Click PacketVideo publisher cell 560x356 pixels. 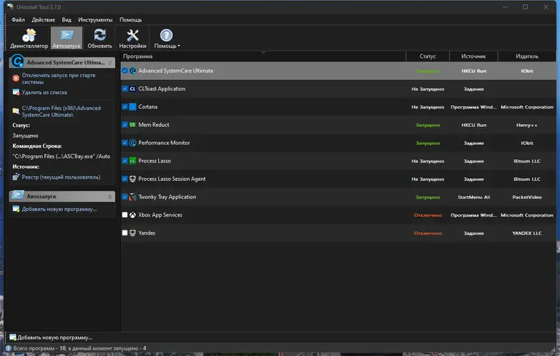point(527,197)
